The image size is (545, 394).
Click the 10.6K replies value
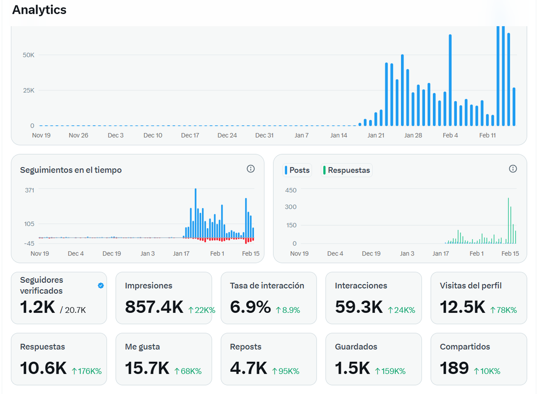pos(44,368)
